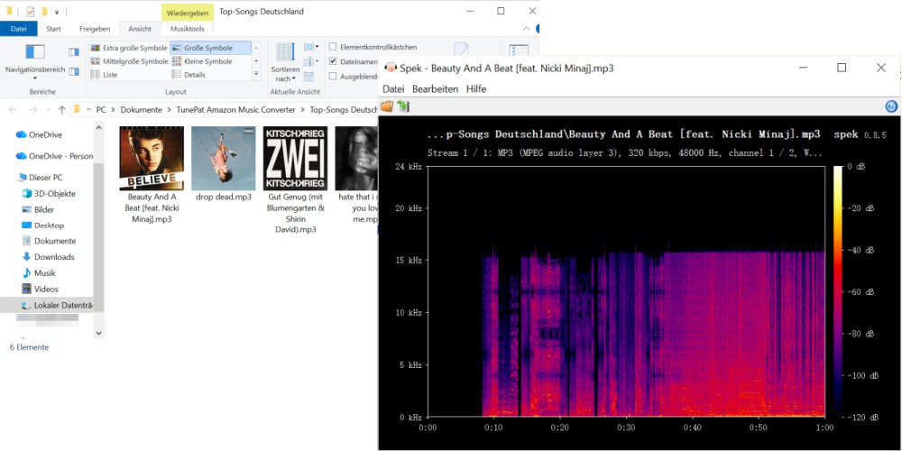This screenshot has width=902, height=451.
Task: Open OneDrive in navigation pane
Action: pyautogui.click(x=39, y=134)
